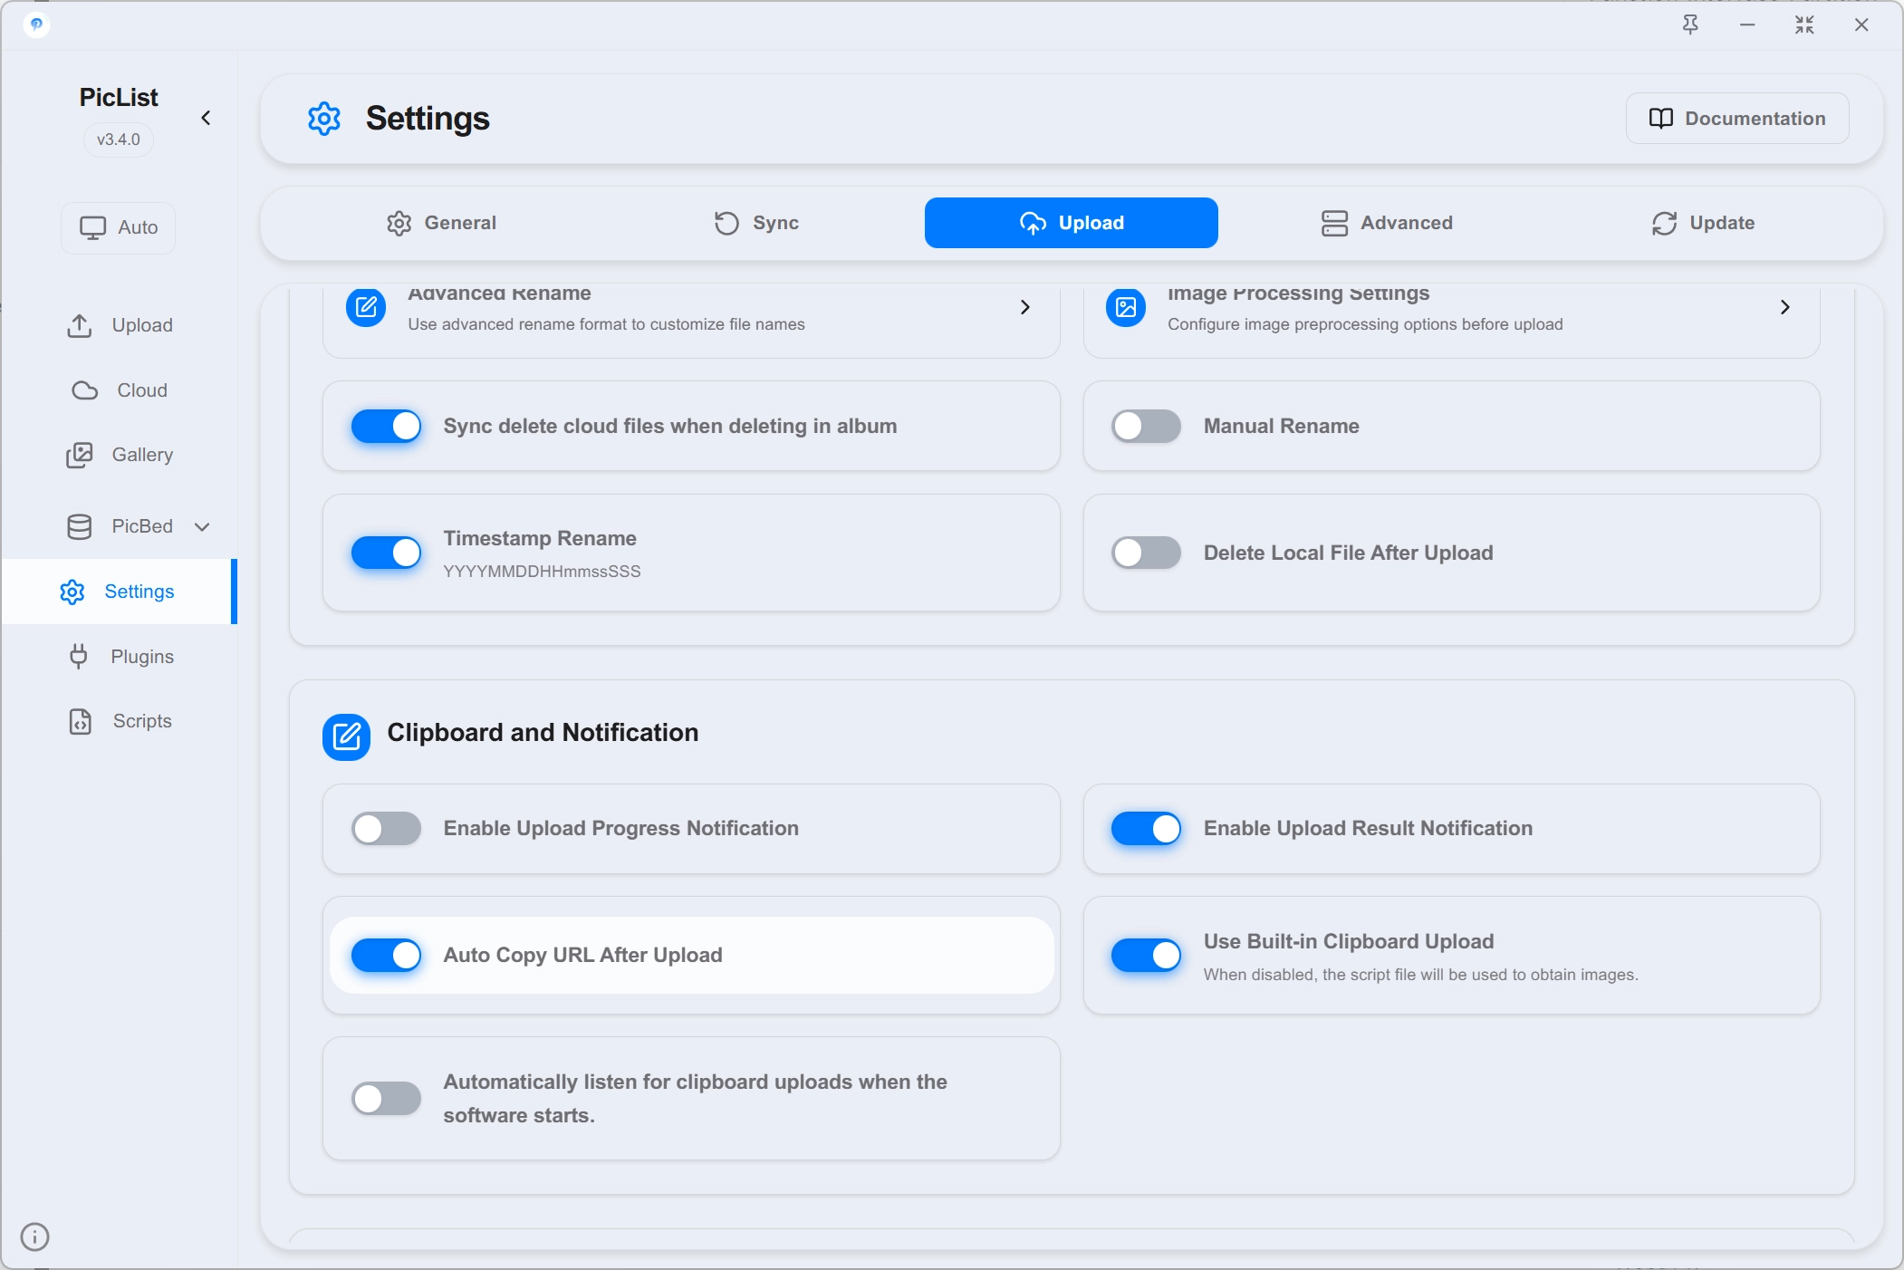The width and height of the screenshot is (1904, 1270).
Task: Open Image Processing Settings via chevron
Action: point(1785,308)
